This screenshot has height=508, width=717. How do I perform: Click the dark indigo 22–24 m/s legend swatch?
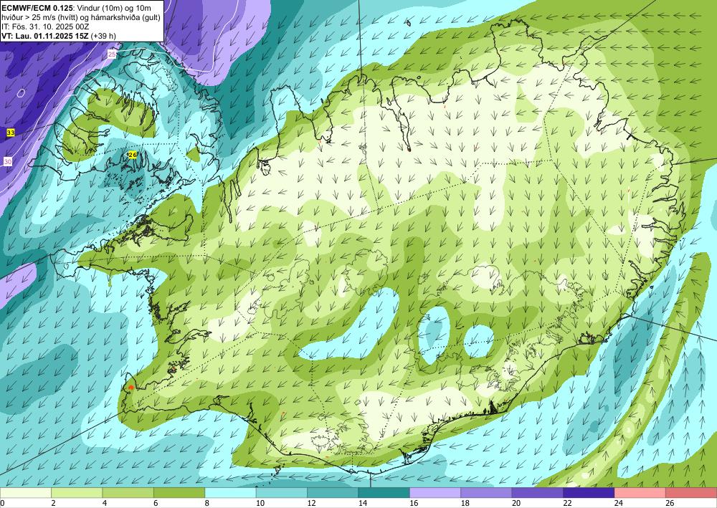(589, 492)
